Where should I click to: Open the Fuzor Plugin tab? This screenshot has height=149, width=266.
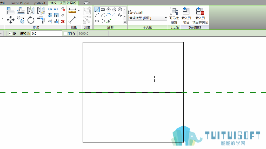click(20, 3)
